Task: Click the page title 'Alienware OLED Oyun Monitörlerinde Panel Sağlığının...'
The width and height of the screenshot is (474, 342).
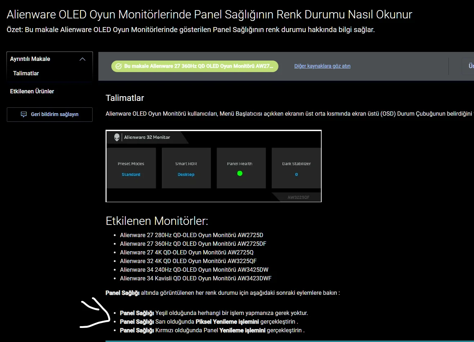Action: point(209,14)
